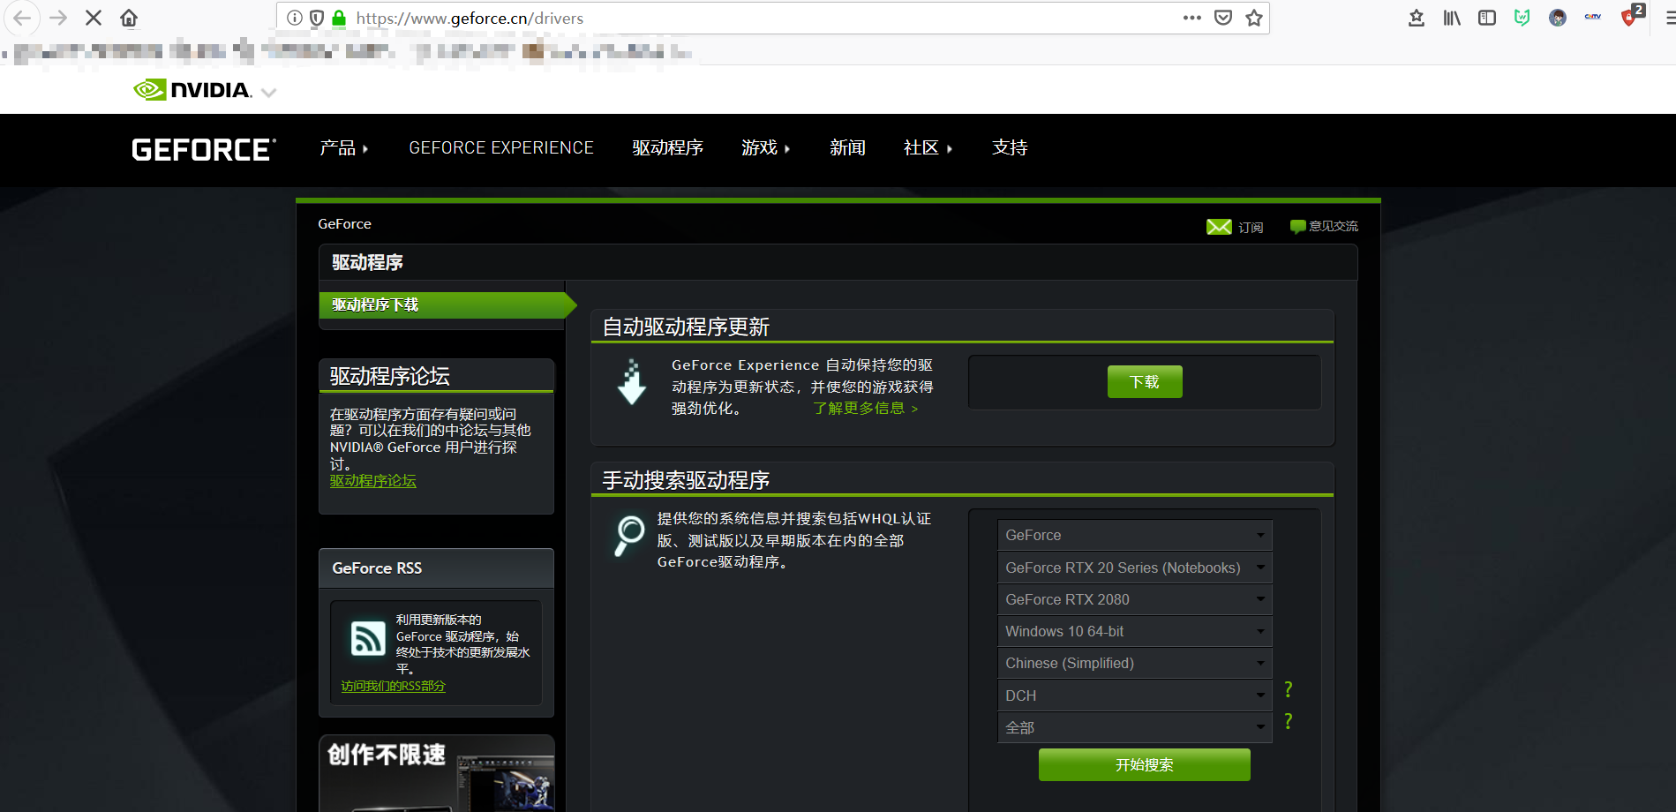The image size is (1676, 812).
Task: Open the Windows 10 64-bit OS dropdown
Action: coord(1135,631)
